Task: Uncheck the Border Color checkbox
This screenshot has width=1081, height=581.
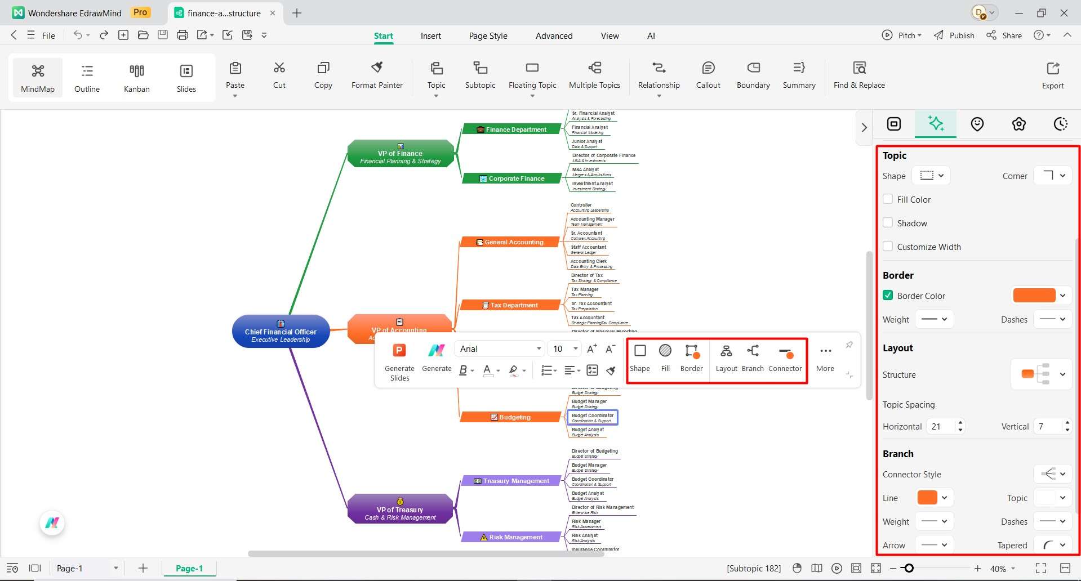Action: click(888, 295)
